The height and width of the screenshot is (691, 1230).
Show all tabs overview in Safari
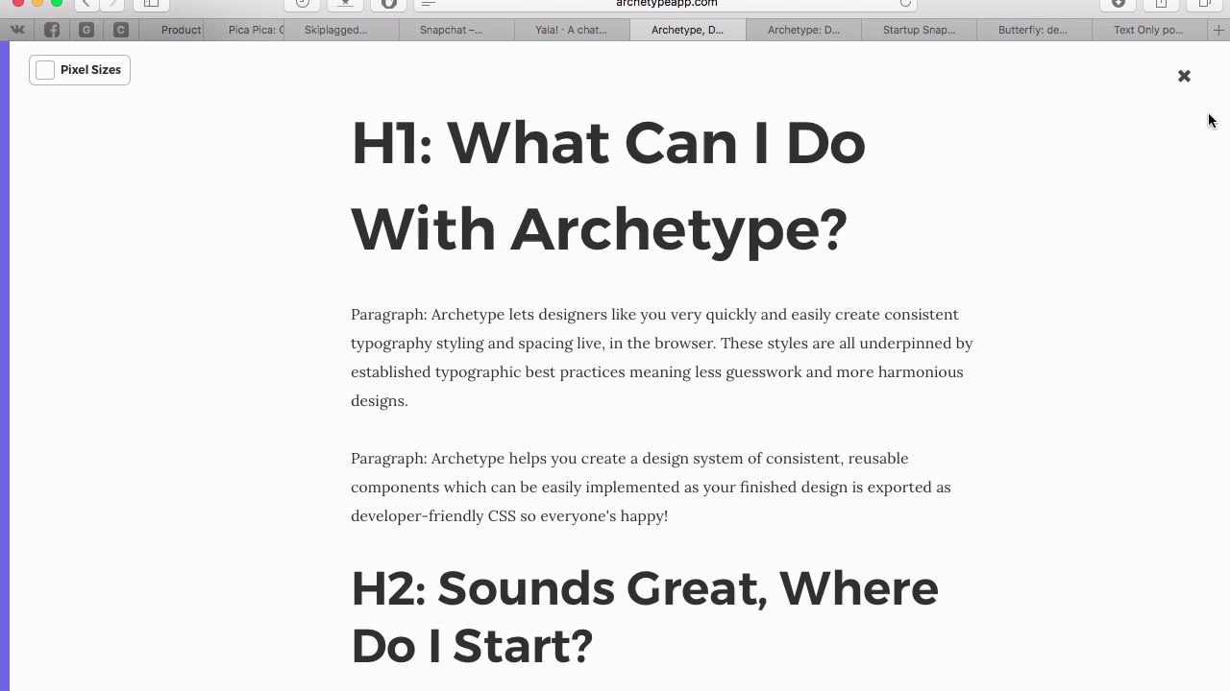[1204, 4]
